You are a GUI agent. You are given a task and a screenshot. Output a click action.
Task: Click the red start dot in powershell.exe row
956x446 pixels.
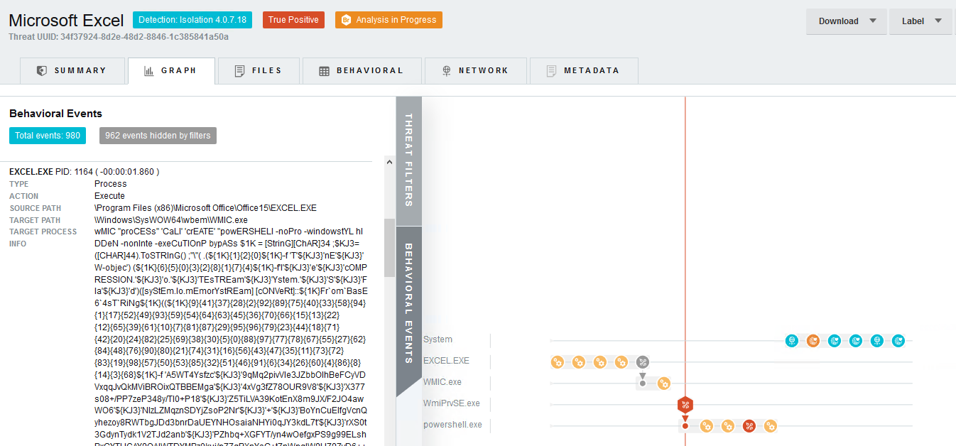click(x=685, y=426)
